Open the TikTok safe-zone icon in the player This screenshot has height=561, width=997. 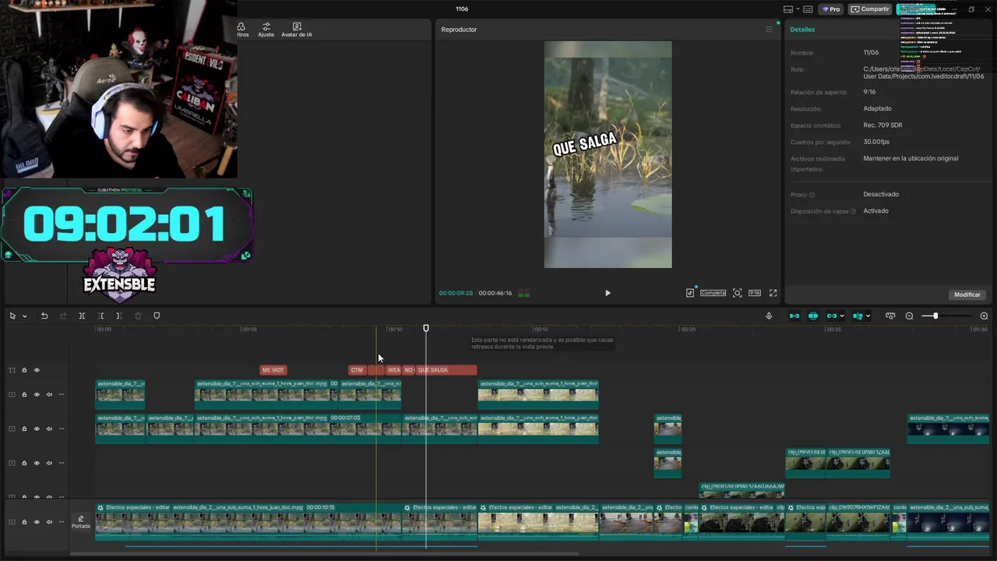[690, 293]
